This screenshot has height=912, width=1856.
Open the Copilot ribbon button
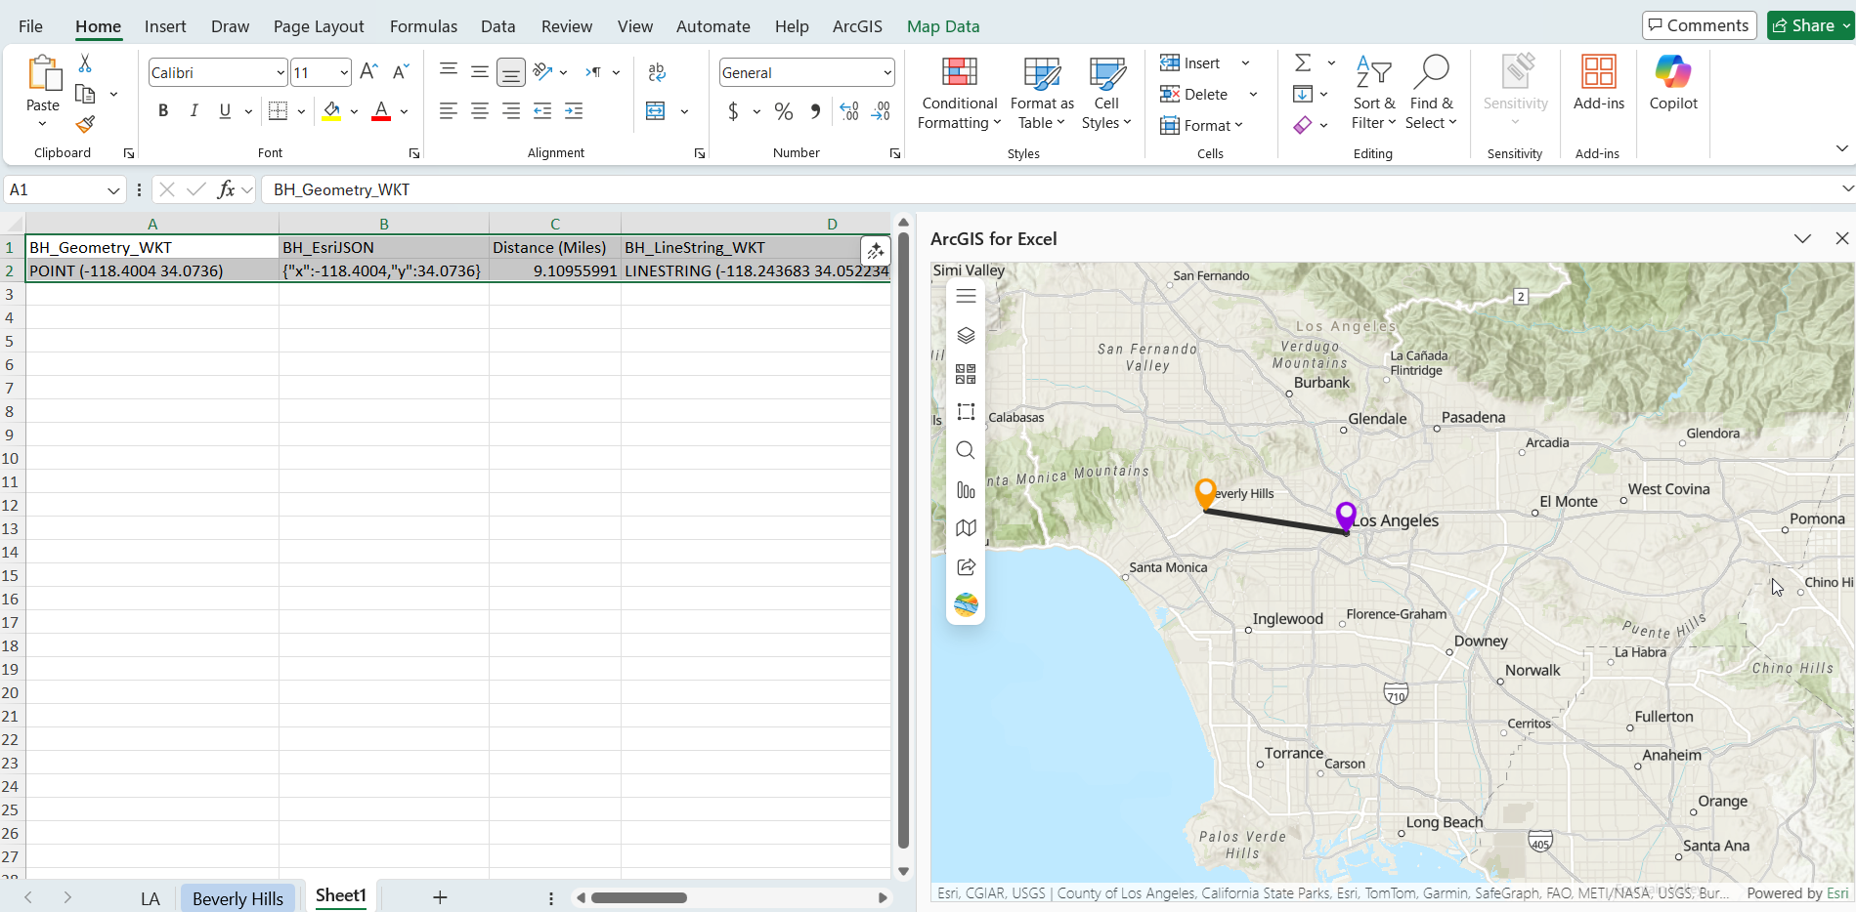point(1673,82)
